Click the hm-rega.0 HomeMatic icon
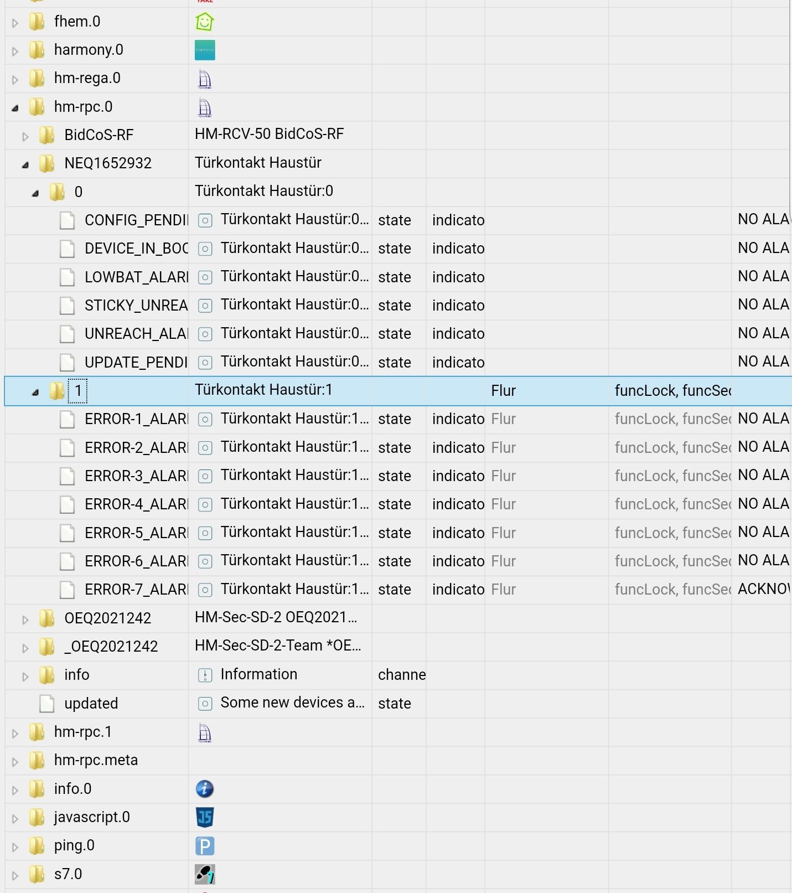 [205, 79]
